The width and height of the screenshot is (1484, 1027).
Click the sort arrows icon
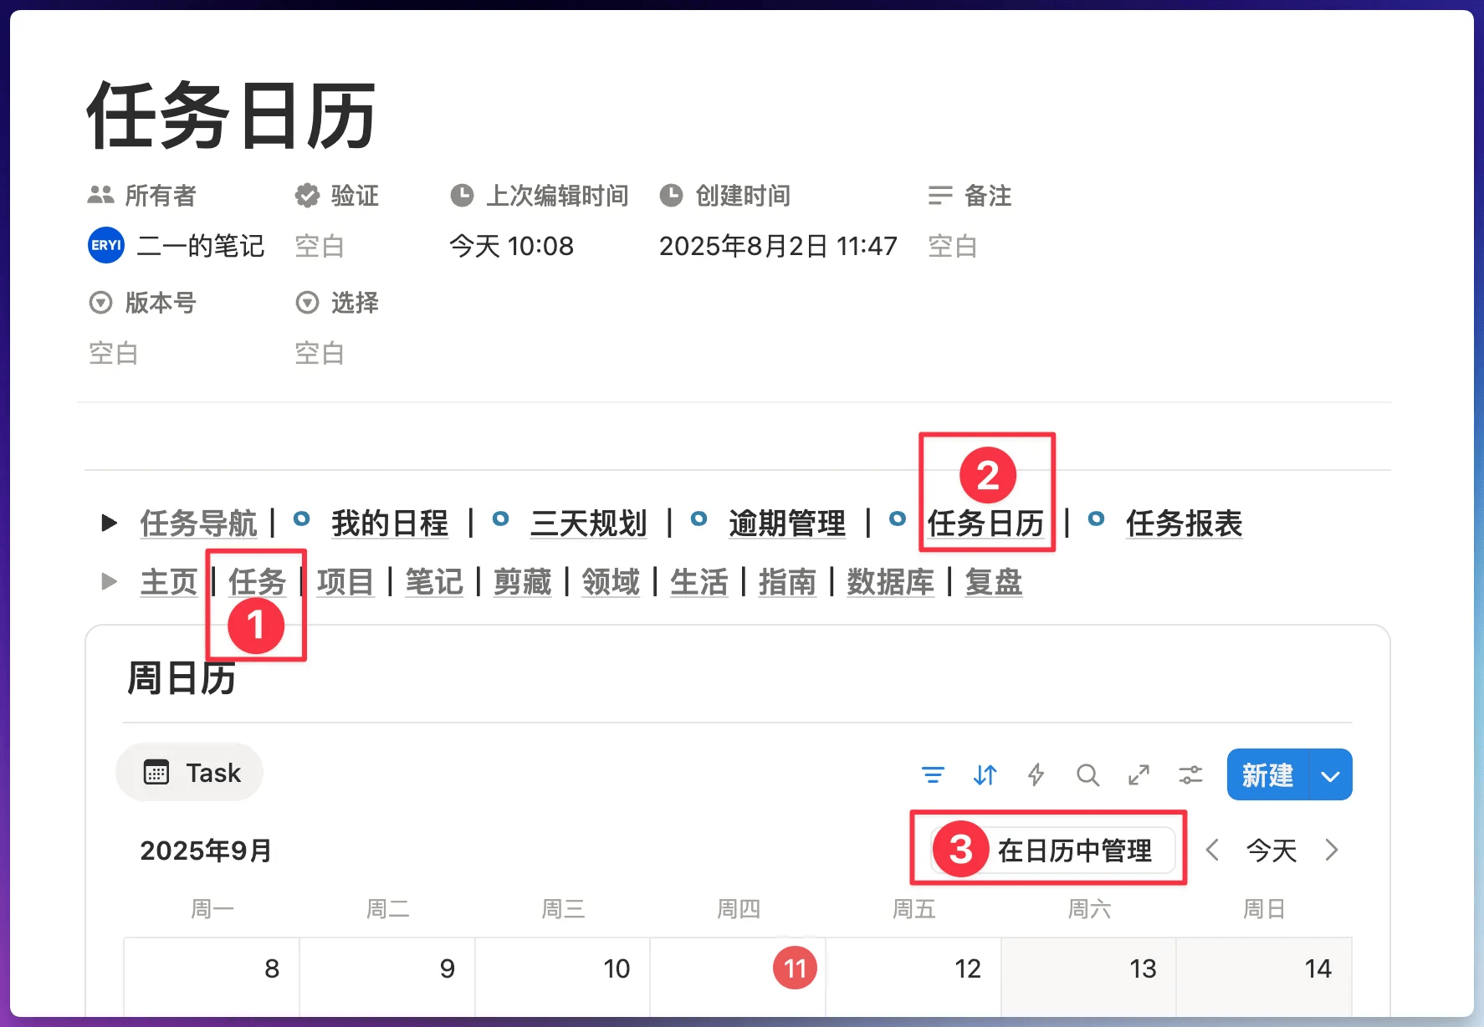point(985,775)
